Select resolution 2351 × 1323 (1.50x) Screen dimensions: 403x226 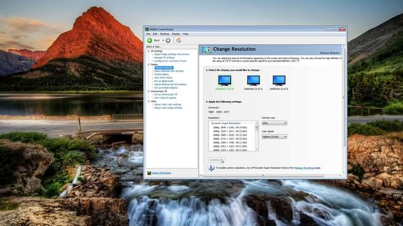pyautogui.click(x=230, y=146)
